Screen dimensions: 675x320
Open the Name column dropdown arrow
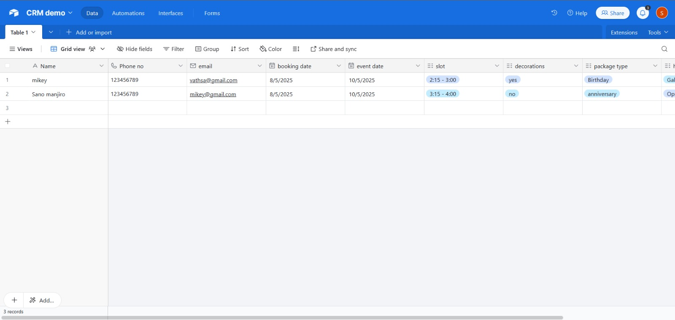click(x=101, y=66)
